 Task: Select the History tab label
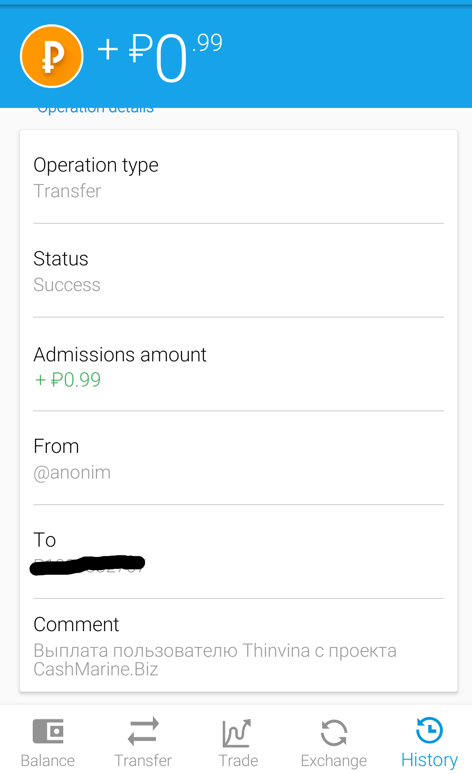click(x=429, y=760)
